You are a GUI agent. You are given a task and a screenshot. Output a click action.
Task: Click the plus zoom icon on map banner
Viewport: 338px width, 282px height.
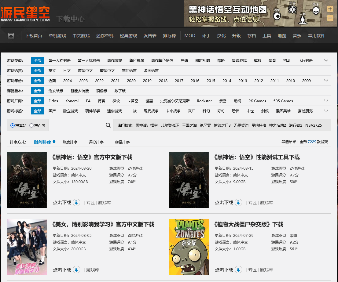330,9
